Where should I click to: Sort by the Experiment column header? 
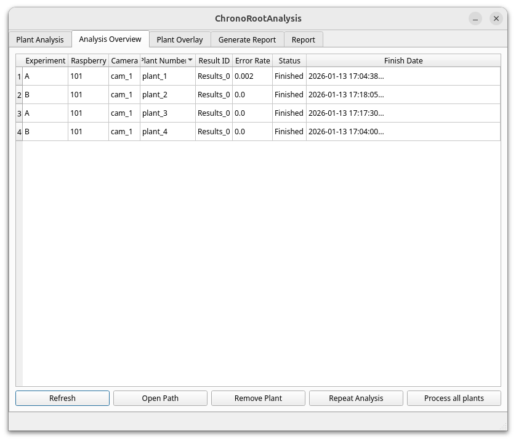45,60
